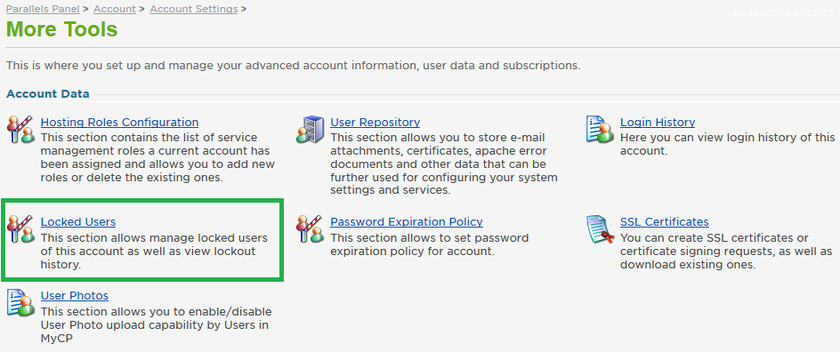
Task: Click the User Photos icon
Action: click(x=20, y=302)
